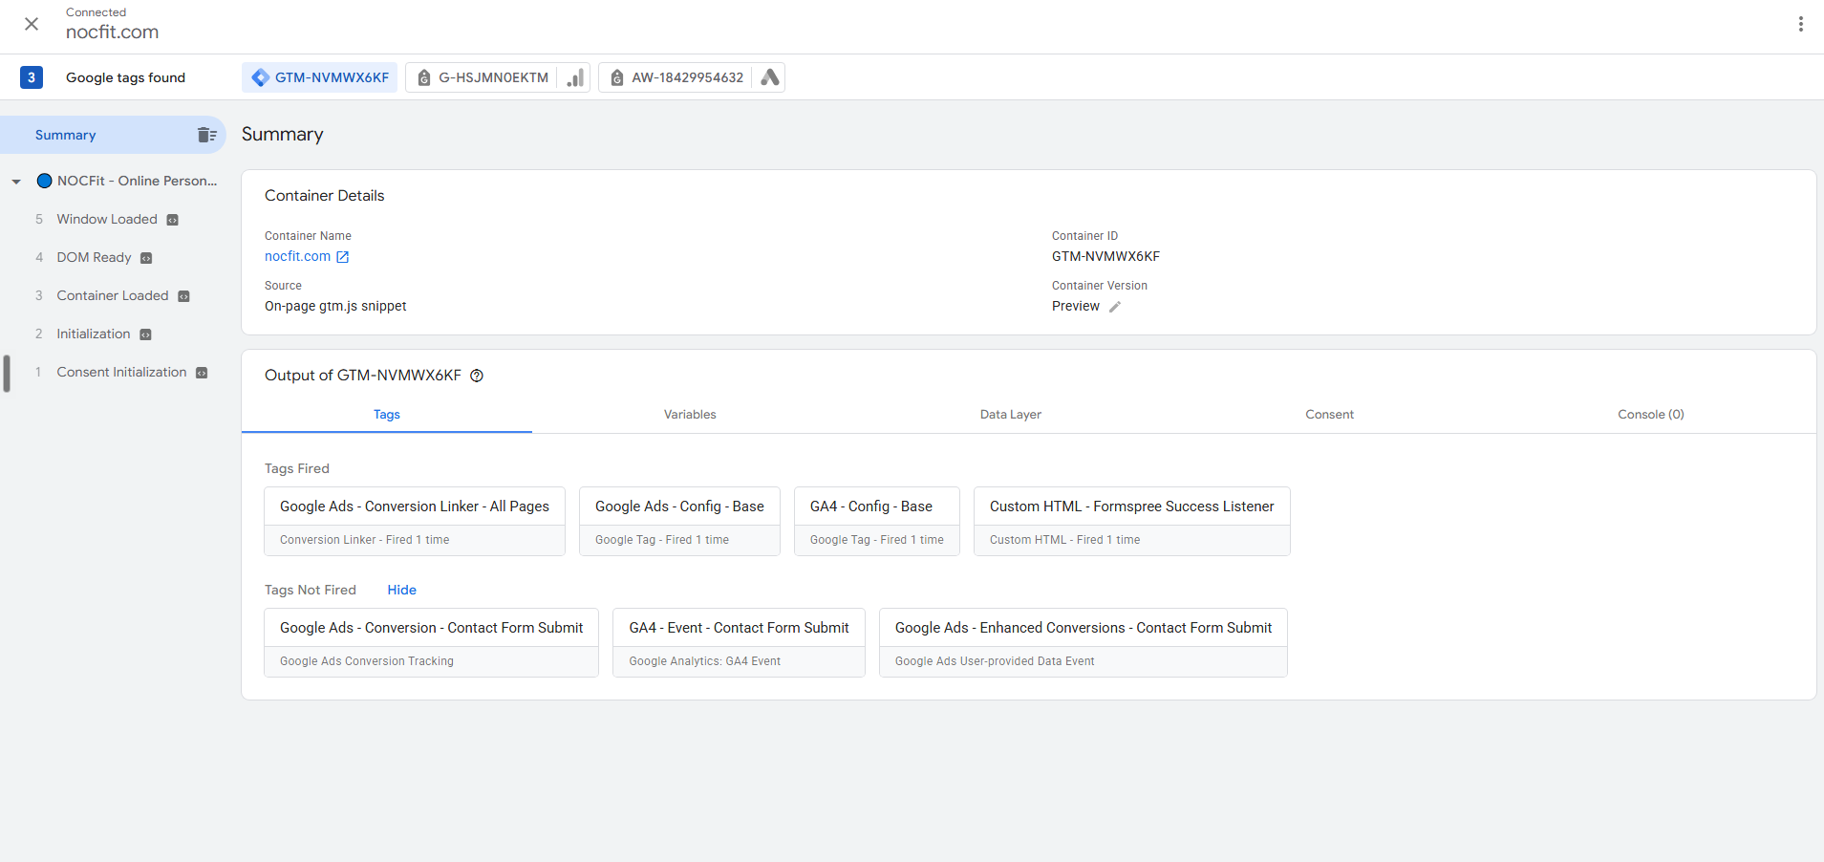This screenshot has width=1824, height=862.
Task: Open the Consent Initialization event
Action: coord(121,372)
